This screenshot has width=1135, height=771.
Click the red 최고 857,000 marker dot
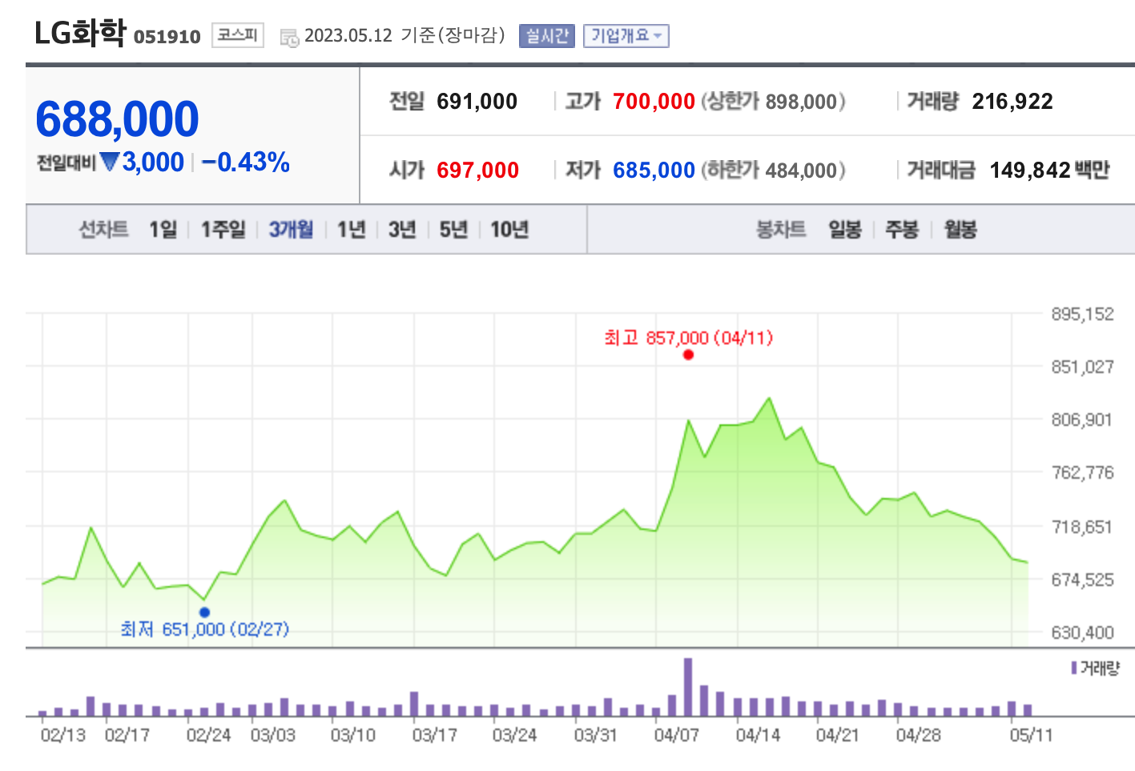(688, 355)
